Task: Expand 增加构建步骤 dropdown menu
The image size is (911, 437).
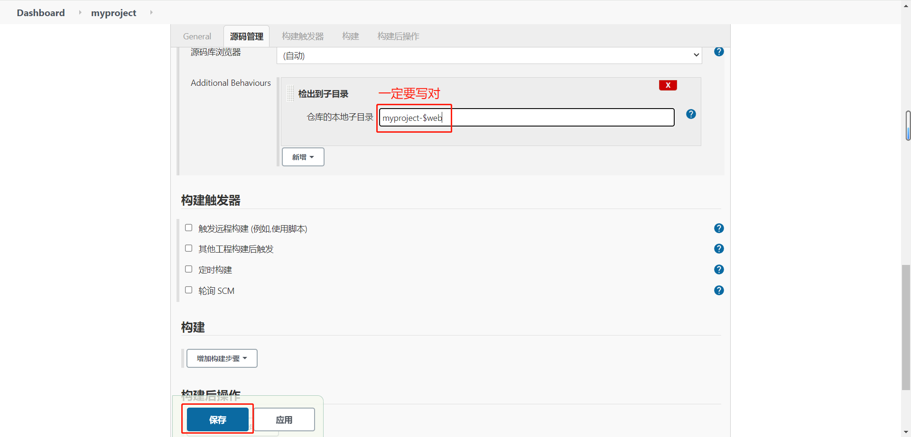Action: pyautogui.click(x=222, y=358)
